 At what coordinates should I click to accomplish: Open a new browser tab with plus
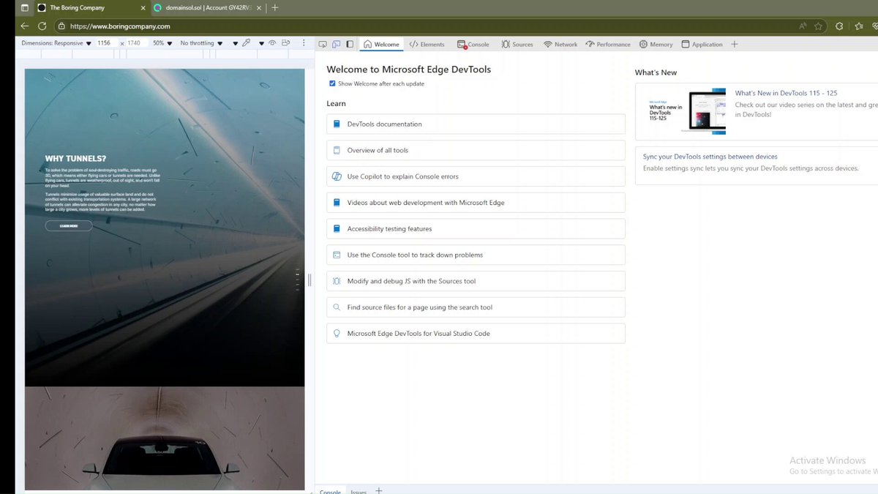[x=275, y=7]
